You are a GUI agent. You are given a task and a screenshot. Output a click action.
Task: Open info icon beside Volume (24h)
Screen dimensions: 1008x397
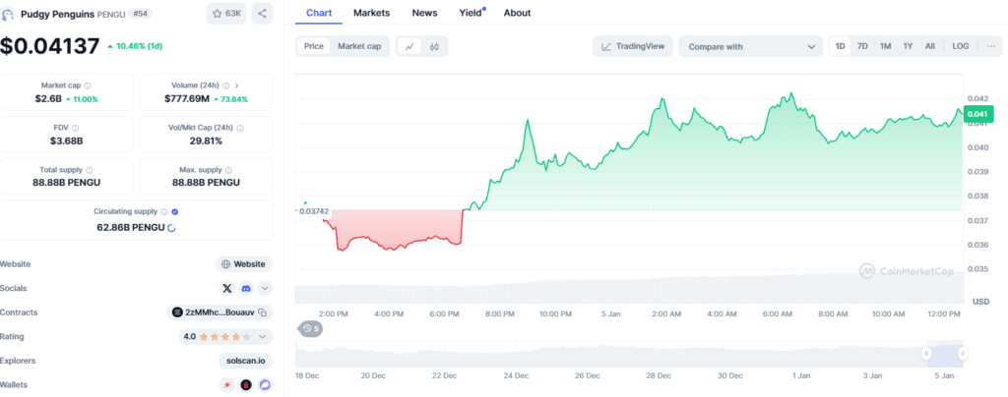(225, 85)
